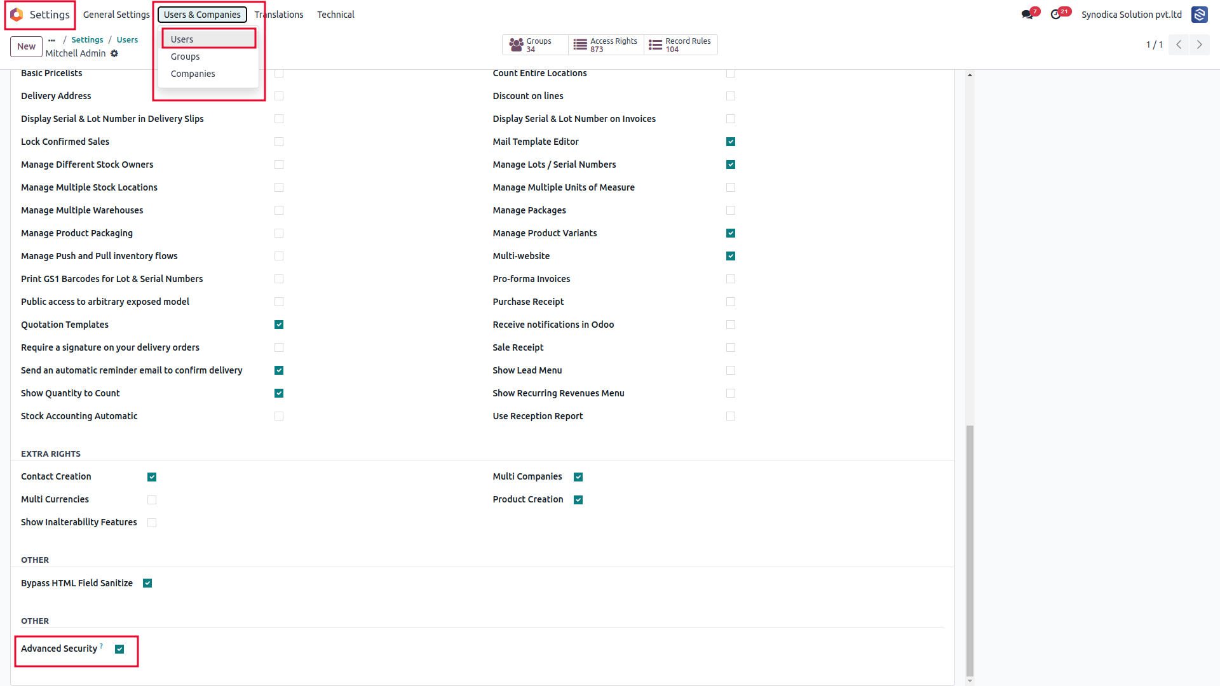
Task: Click the Advanced Security help question mark
Action: point(101,645)
